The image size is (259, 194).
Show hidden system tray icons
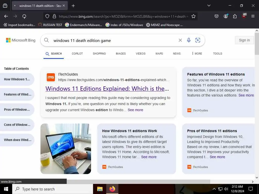[214, 189]
